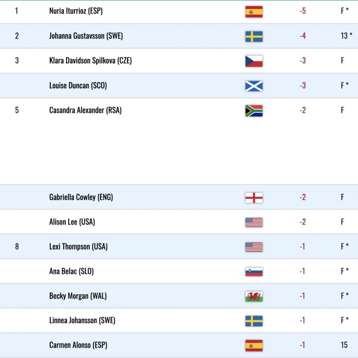Click the Czech flag beside Klara Davidson Spilkova

pos(254,61)
